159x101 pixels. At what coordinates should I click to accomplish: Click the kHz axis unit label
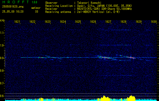pos(2,20)
